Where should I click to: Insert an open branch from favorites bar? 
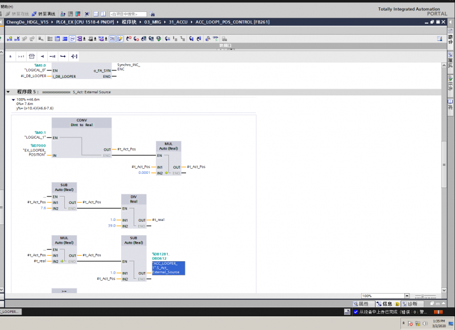[x=63, y=56]
